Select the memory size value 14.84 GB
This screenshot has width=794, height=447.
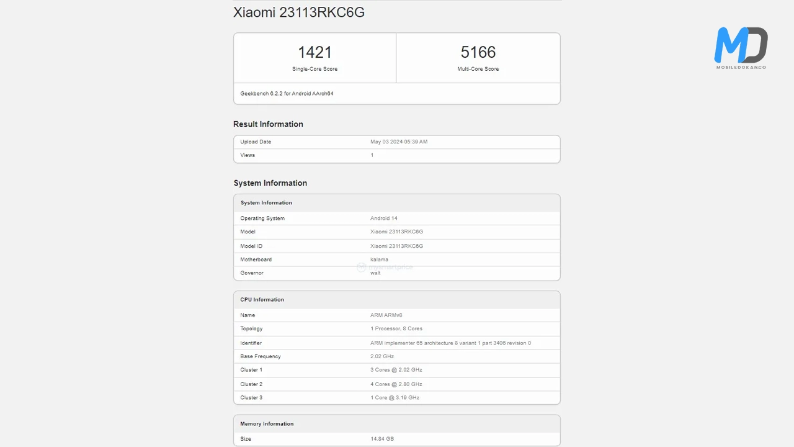point(381,439)
